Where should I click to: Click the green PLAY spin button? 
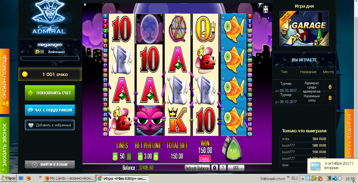coord(233,151)
